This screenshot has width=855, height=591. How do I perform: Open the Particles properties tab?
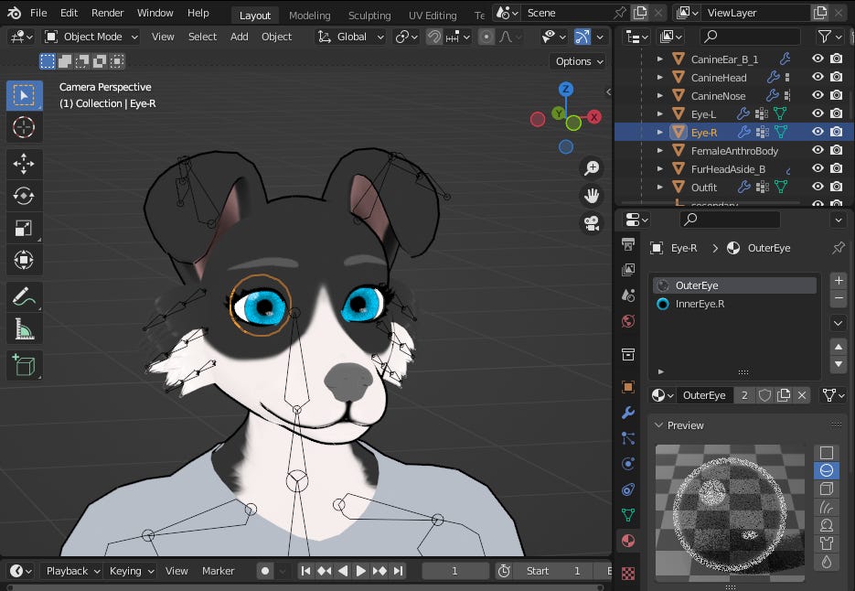point(628,438)
